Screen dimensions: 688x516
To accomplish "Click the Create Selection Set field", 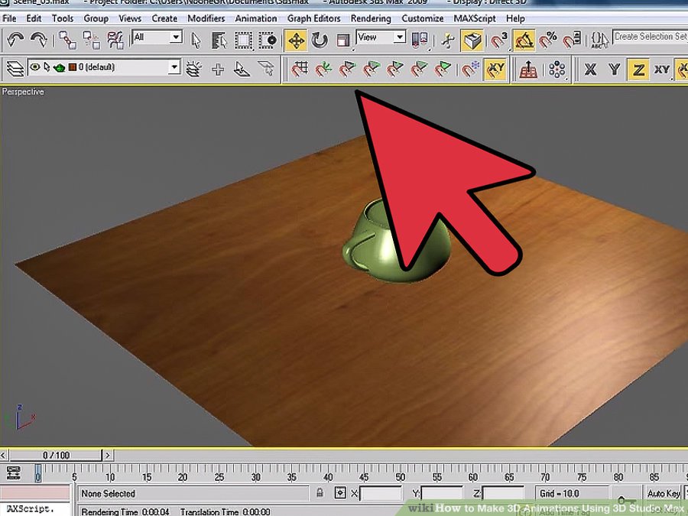I will [x=650, y=37].
